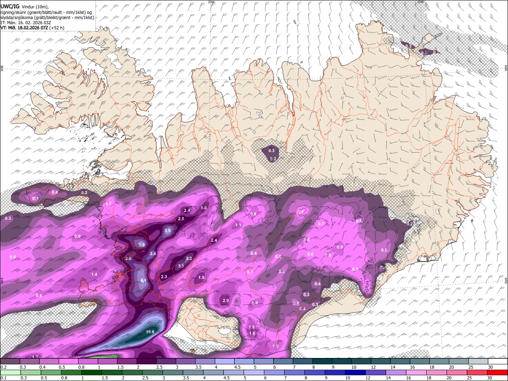
Task: Pick the medium blue rain swatch starting at 8
Action: pyautogui.click(x=315, y=372)
